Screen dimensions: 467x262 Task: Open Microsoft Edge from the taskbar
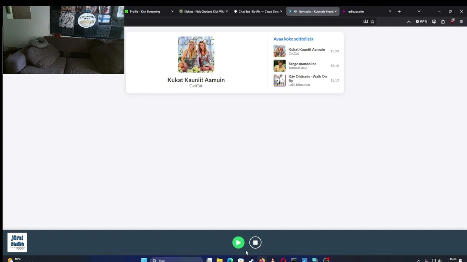point(230,260)
